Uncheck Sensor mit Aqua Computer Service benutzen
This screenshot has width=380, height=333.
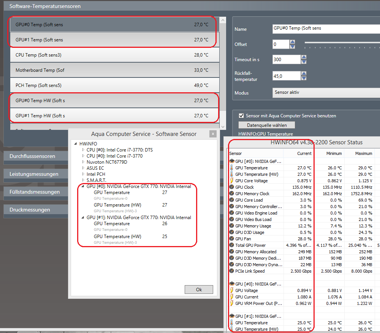(241, 116)
